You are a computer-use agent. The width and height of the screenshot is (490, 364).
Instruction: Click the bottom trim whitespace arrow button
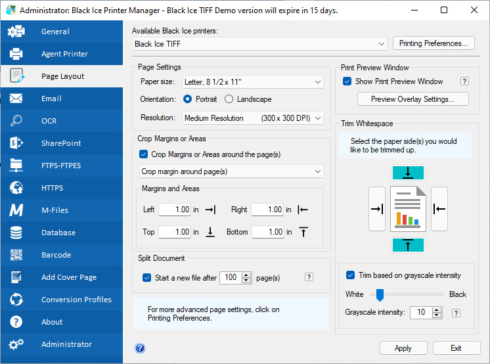pyautogui.click(x=408, y=245)
